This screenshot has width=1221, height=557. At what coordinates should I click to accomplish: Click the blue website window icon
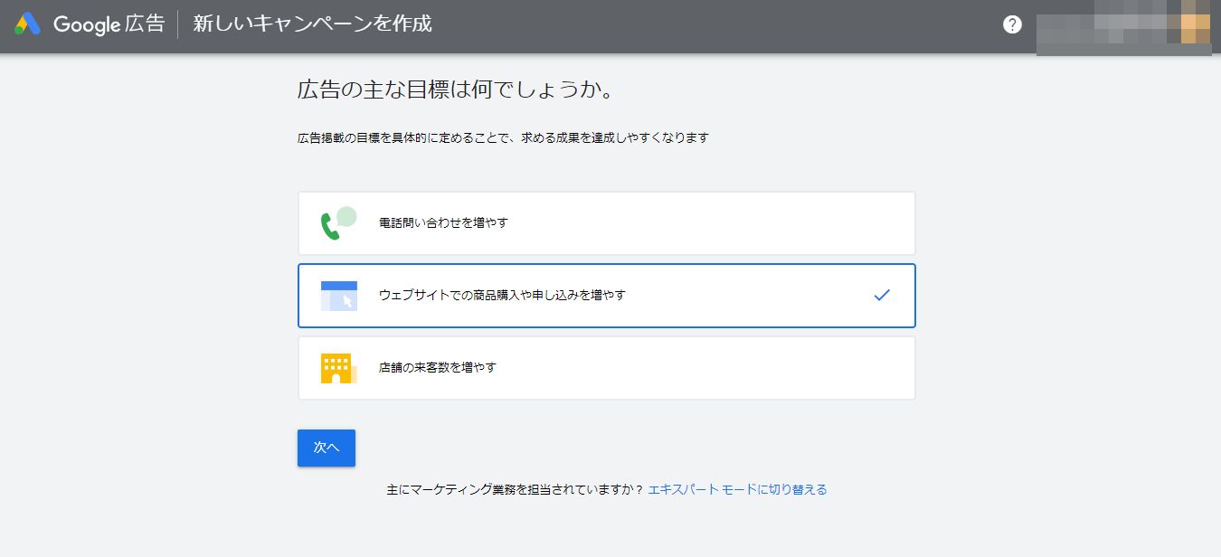(338, 296)
